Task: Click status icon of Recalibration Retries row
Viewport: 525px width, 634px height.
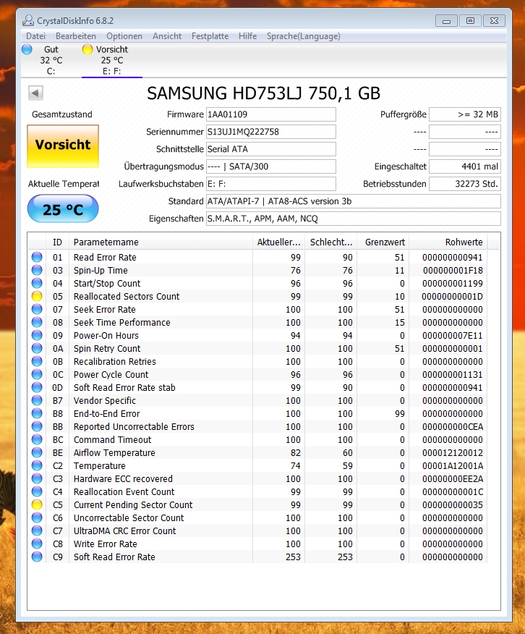Action: 37,361
